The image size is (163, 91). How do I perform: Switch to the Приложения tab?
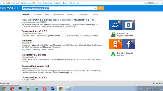[x=59, y=14]
